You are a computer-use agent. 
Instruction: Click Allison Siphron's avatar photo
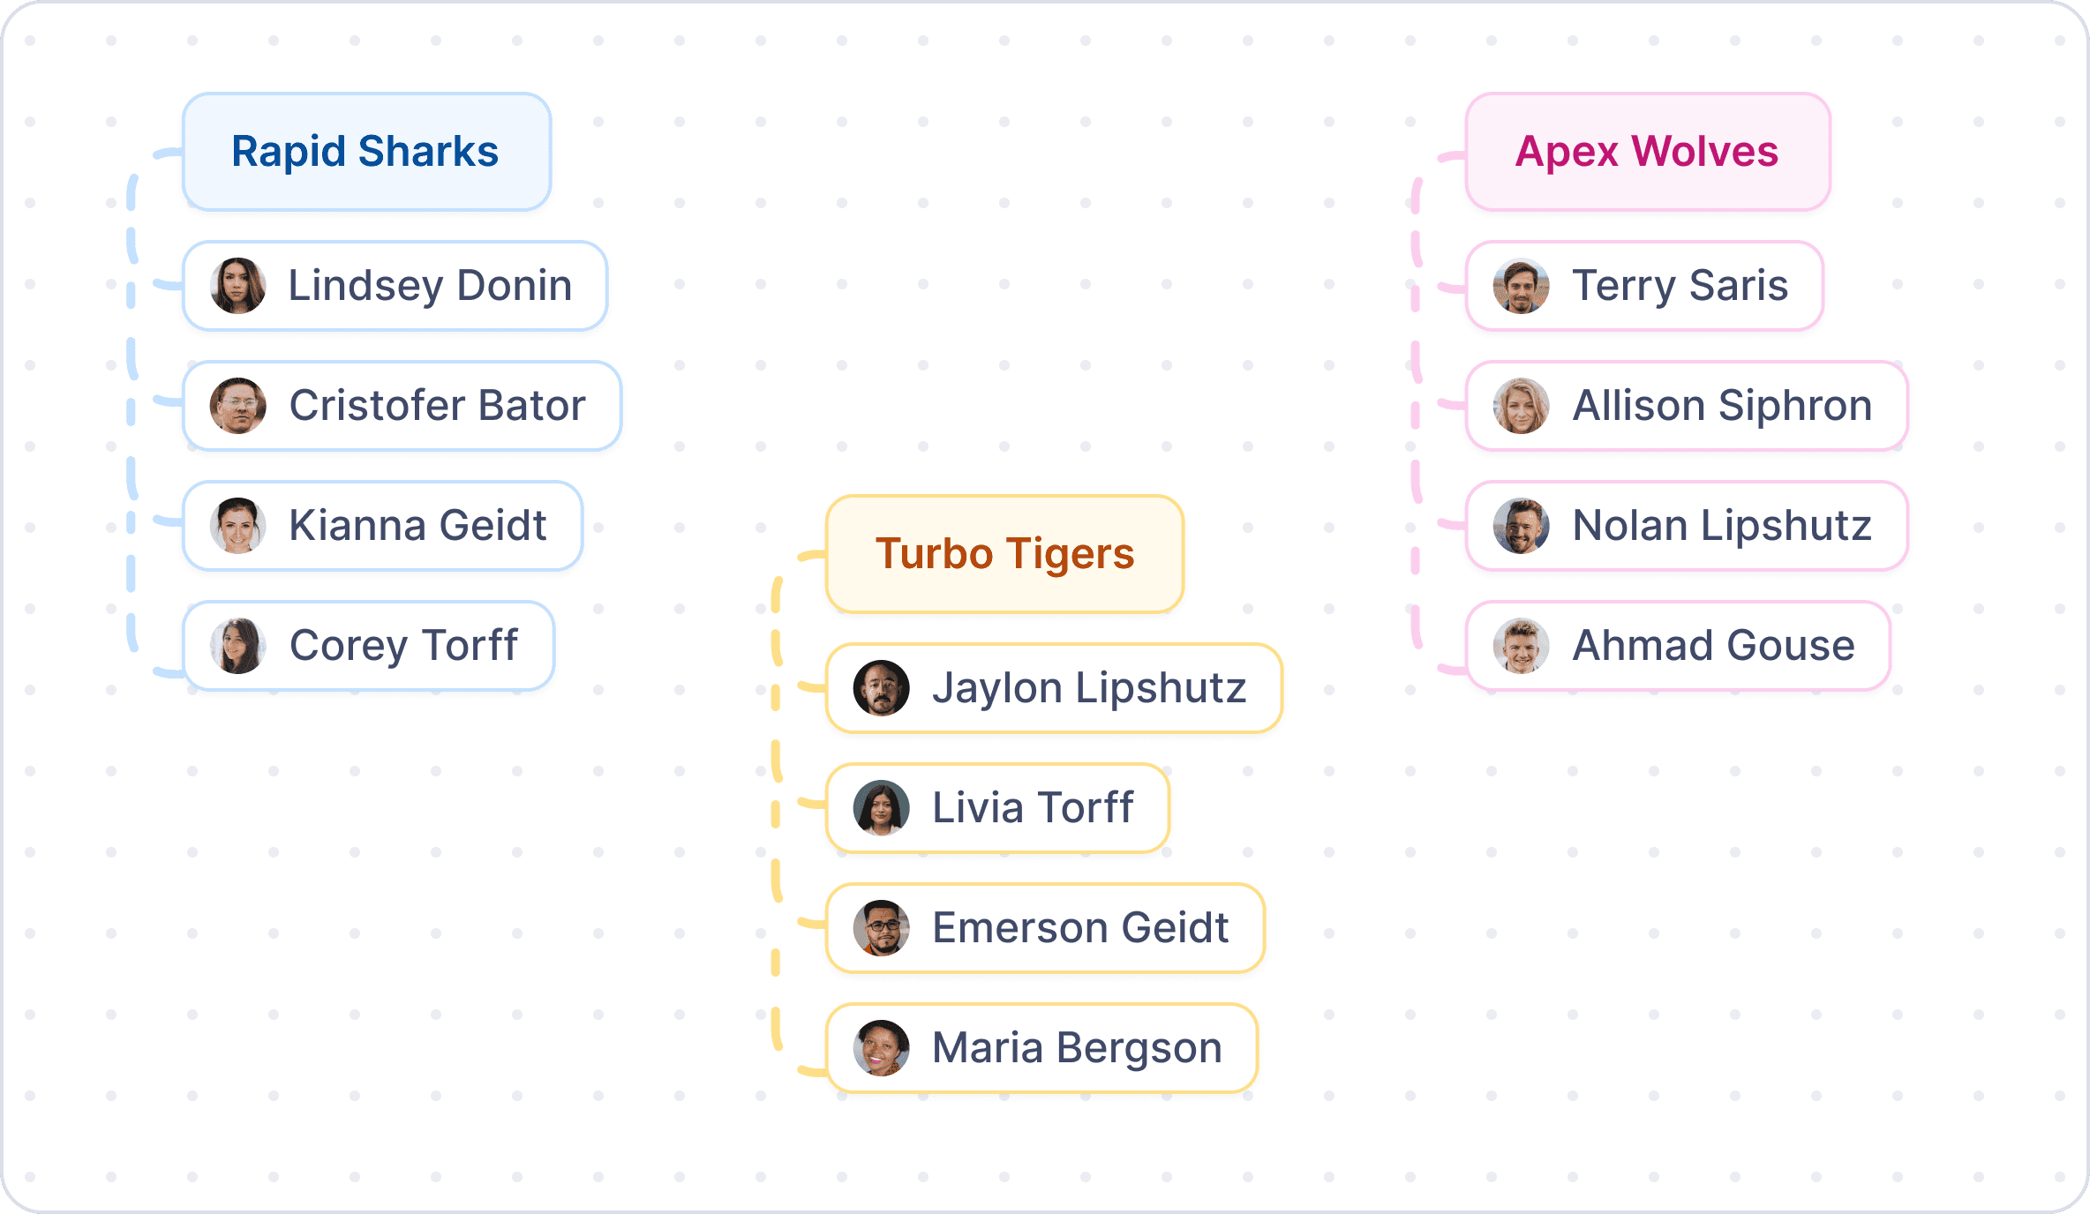pyautogui.click(x=1521, y=406)
